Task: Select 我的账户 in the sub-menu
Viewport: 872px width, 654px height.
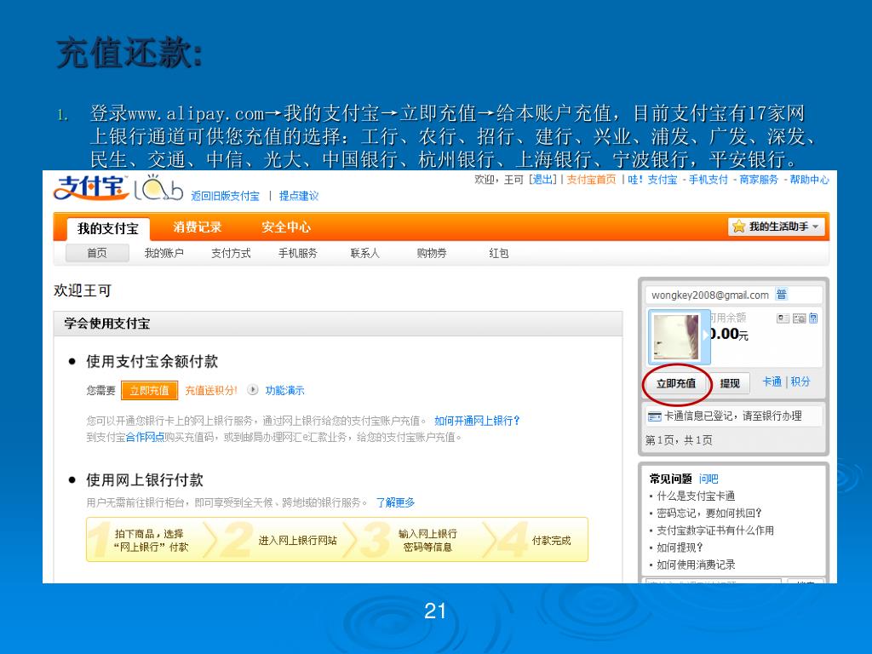Action: pos(164,253)
